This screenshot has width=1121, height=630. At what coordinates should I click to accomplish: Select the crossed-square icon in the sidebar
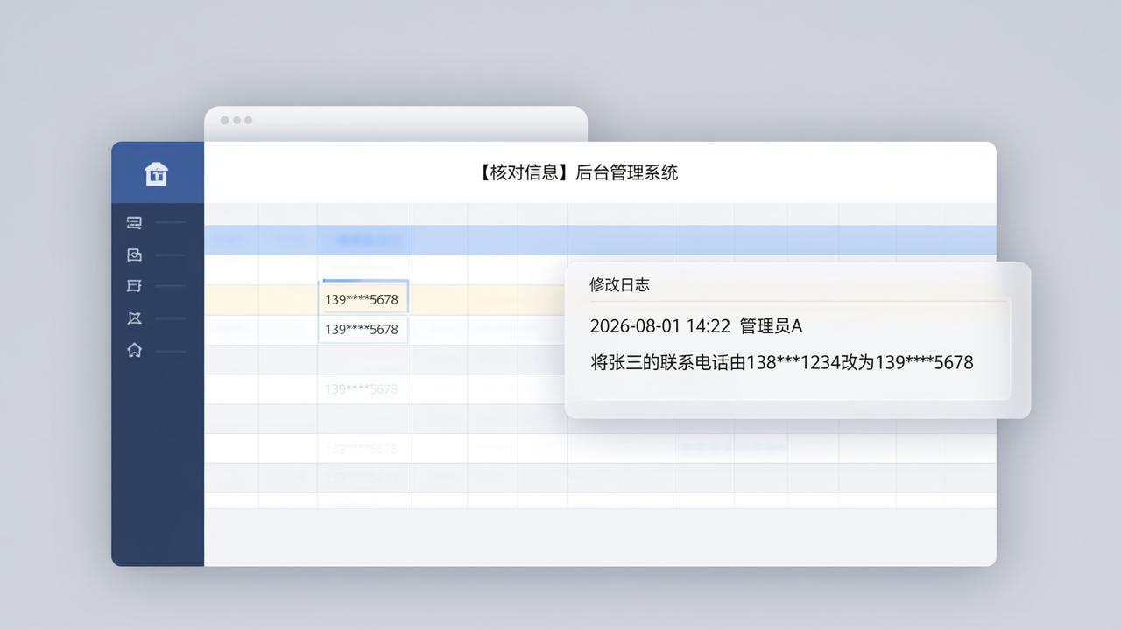(134, 318)
